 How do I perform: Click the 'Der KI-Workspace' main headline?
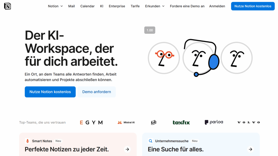pyautogui.click(x=71, y=48)
